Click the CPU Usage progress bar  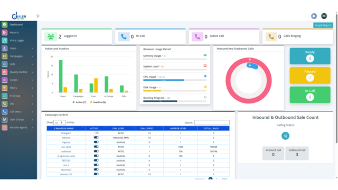[175, 80]
